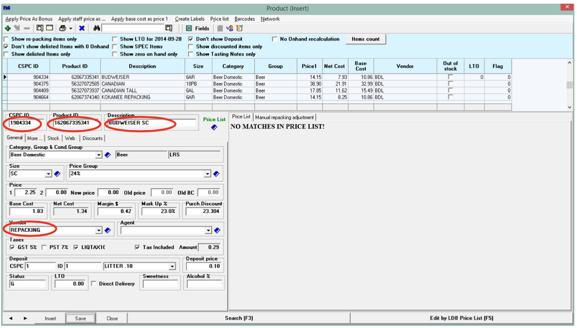Toggle Show LTO for 2014-09-28
577x328 pixels.
coord(114,39)
